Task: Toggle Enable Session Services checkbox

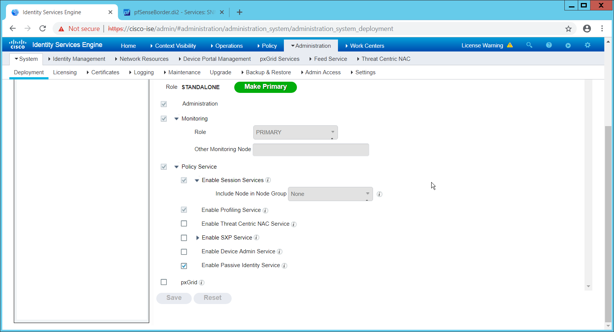Action: pos(184,180)
